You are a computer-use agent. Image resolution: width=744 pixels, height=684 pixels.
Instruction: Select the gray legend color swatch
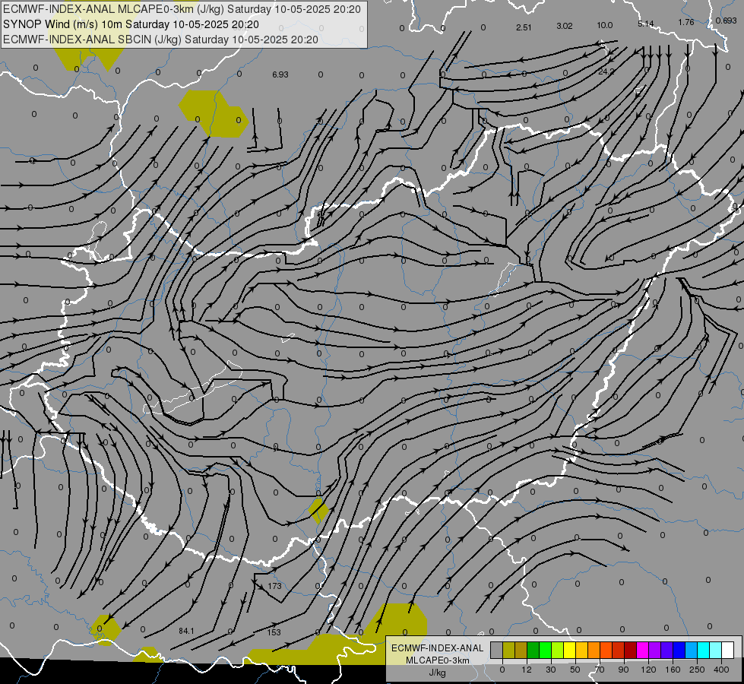[x=497, y=651]
